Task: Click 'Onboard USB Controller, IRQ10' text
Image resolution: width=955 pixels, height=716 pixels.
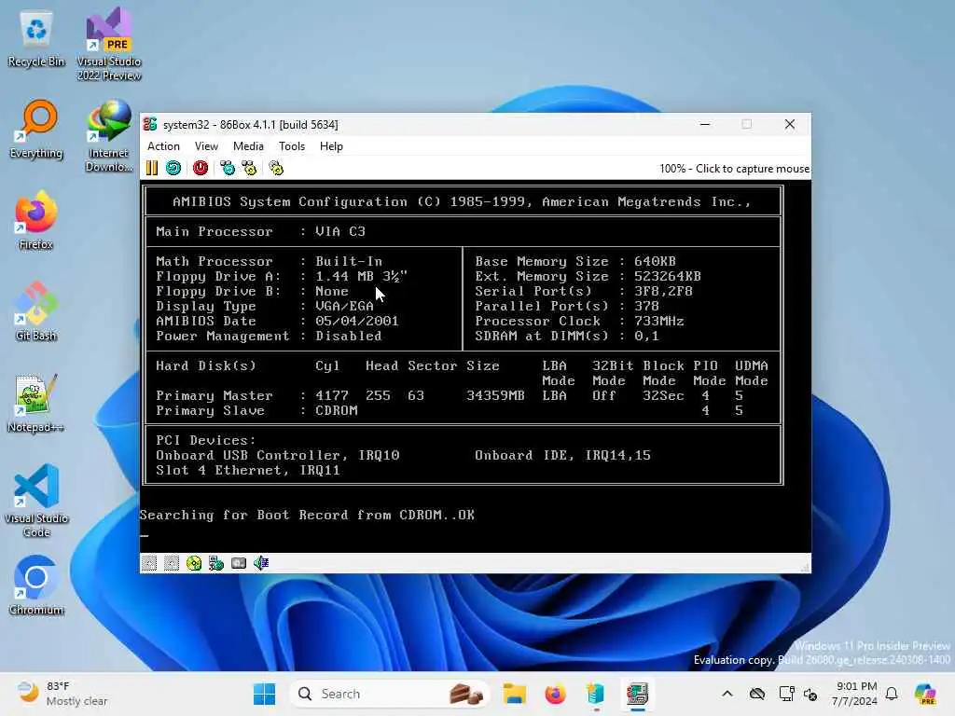Action: click(278, 455)
